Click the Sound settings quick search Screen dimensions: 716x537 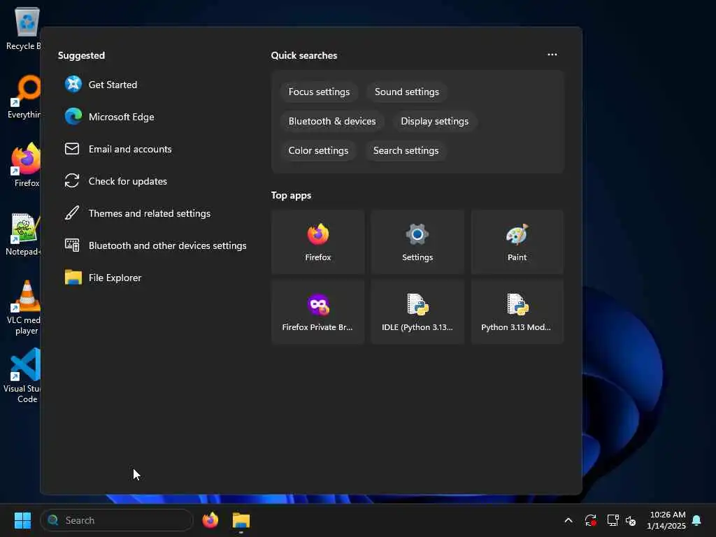click(406, 92)
